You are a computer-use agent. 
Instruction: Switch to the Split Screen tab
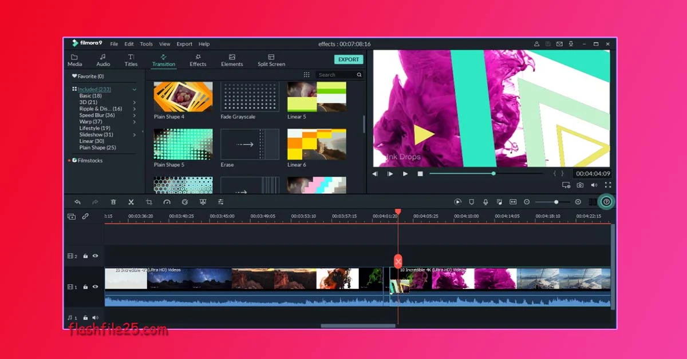(271, 60)
